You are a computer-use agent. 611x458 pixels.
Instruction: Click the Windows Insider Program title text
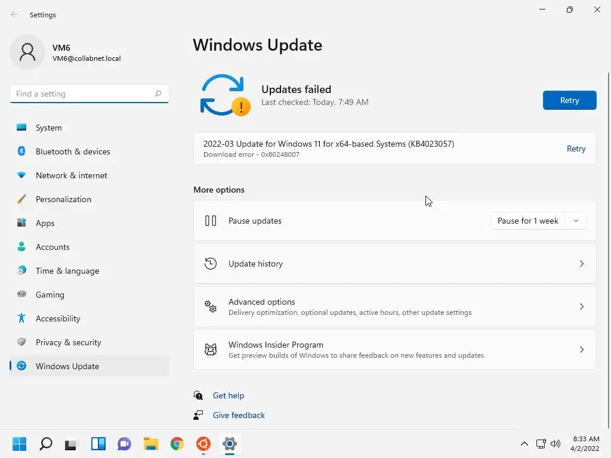coord(276,345)
